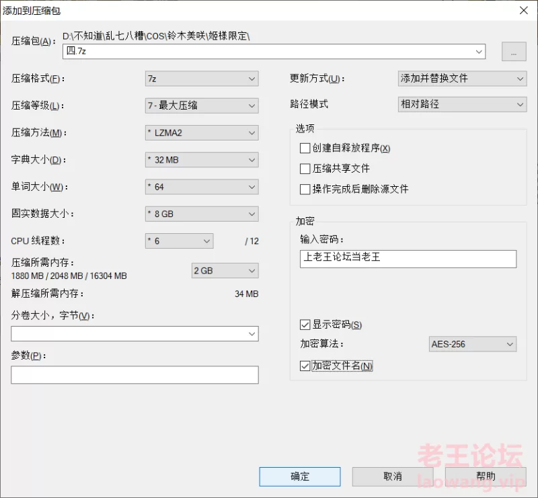Expand the 压缩等级 compression level dropdown
The width and height of the screenshot is (538, 498).
tap(202, 106)
